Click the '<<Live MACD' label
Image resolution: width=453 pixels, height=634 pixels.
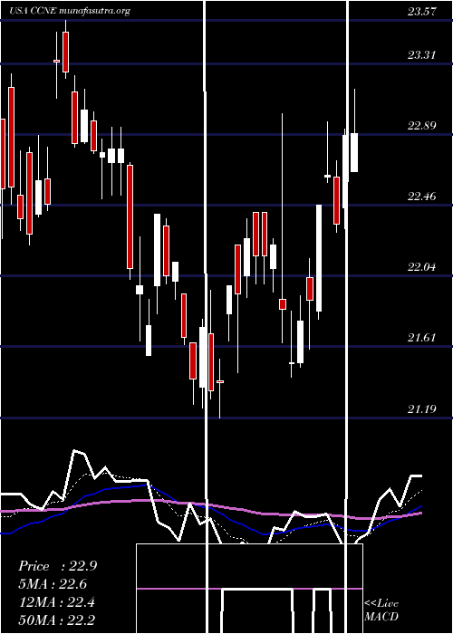(381, 610)
